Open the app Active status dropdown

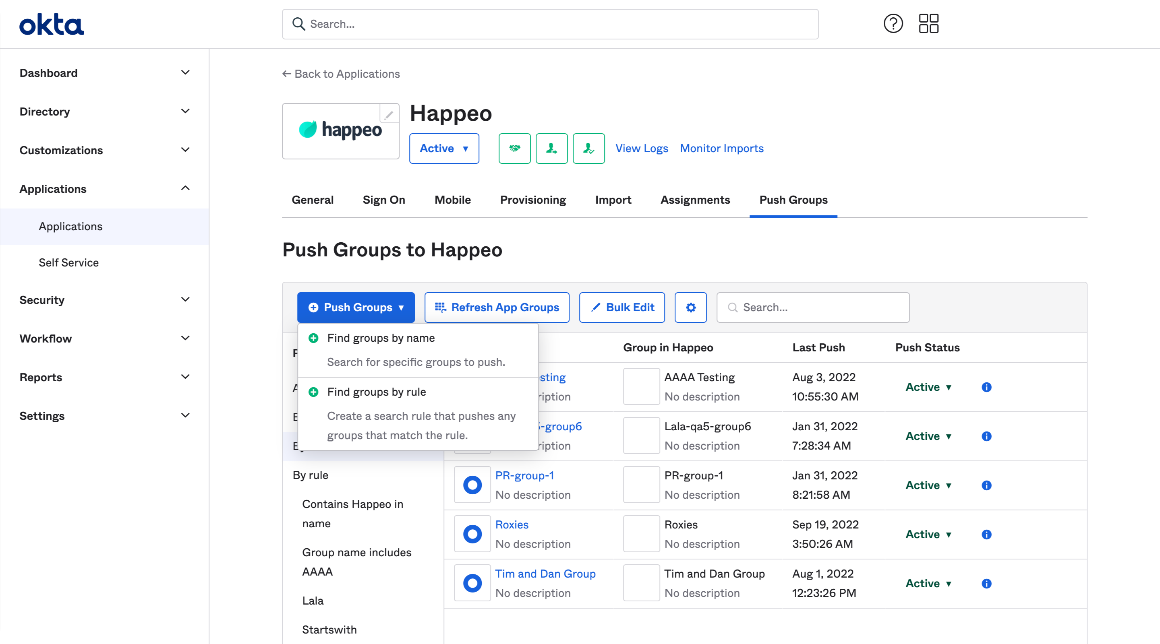(444, 149)
